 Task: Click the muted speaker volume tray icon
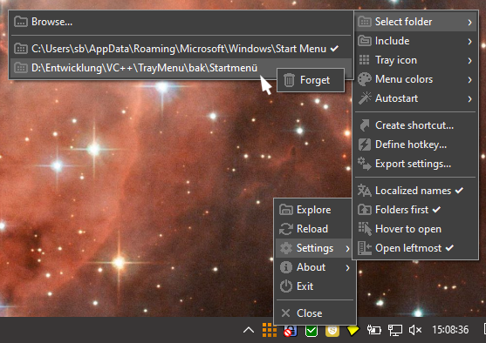(415, 330)
